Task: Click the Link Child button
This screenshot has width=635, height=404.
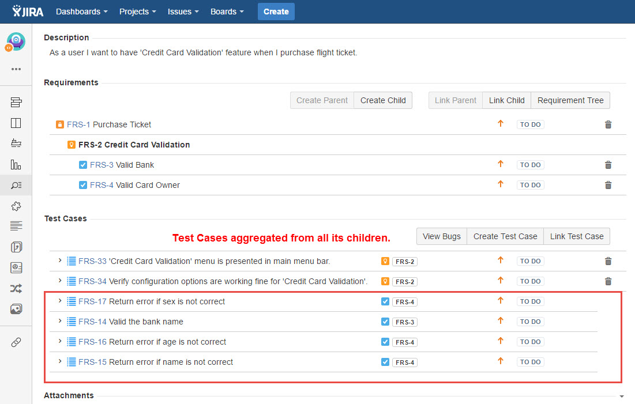Action: click(506, 100)
